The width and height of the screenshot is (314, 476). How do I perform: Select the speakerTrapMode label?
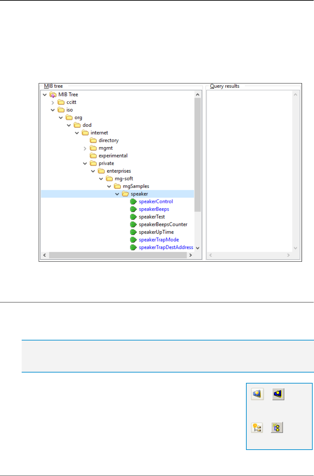[x=159, y=240]
